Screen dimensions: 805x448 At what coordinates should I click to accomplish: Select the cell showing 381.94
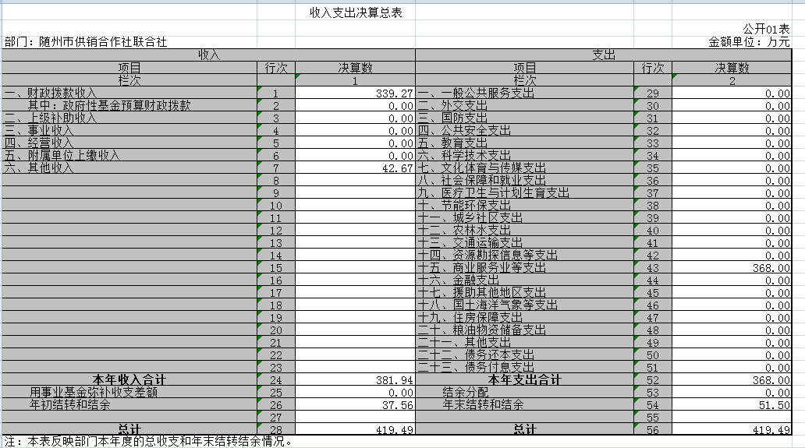(355, 380)
